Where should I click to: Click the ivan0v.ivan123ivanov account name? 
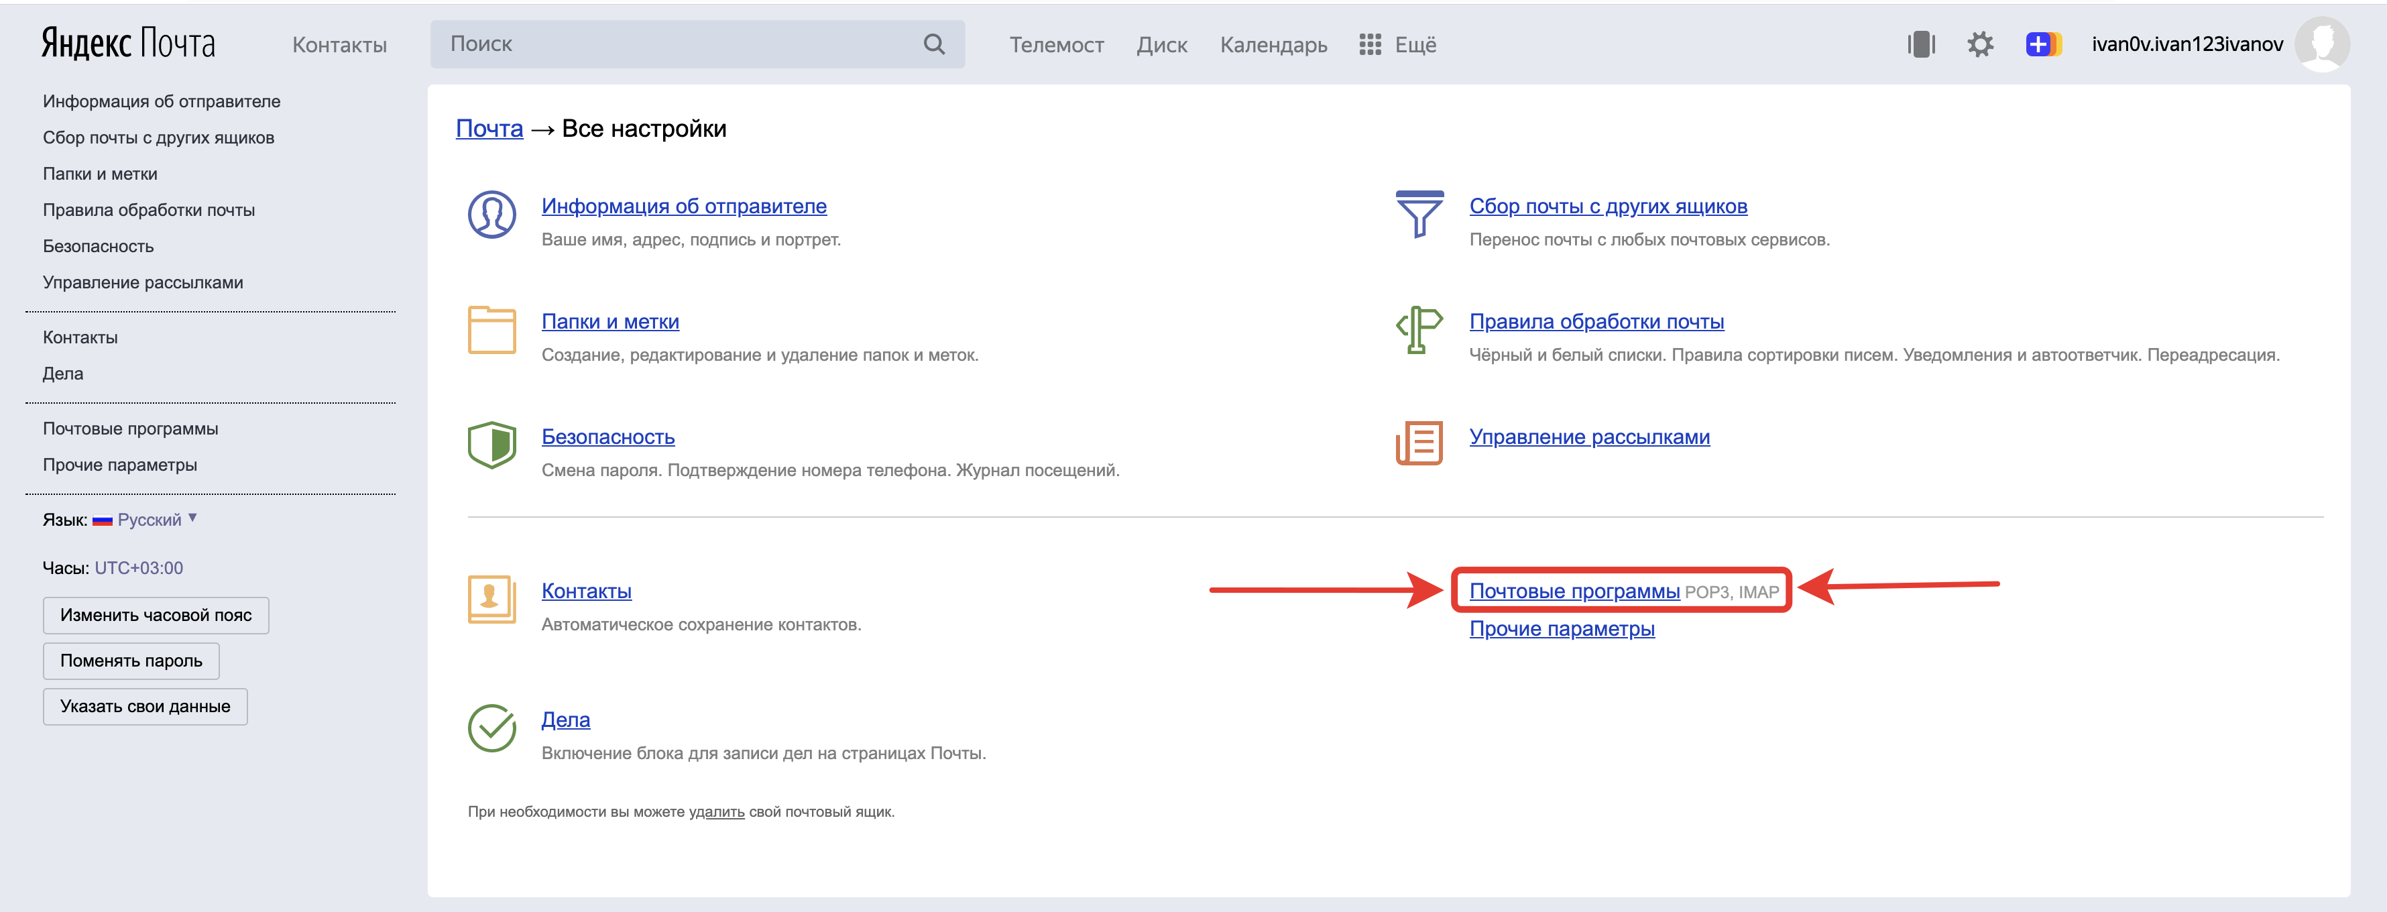(2187, 44)
